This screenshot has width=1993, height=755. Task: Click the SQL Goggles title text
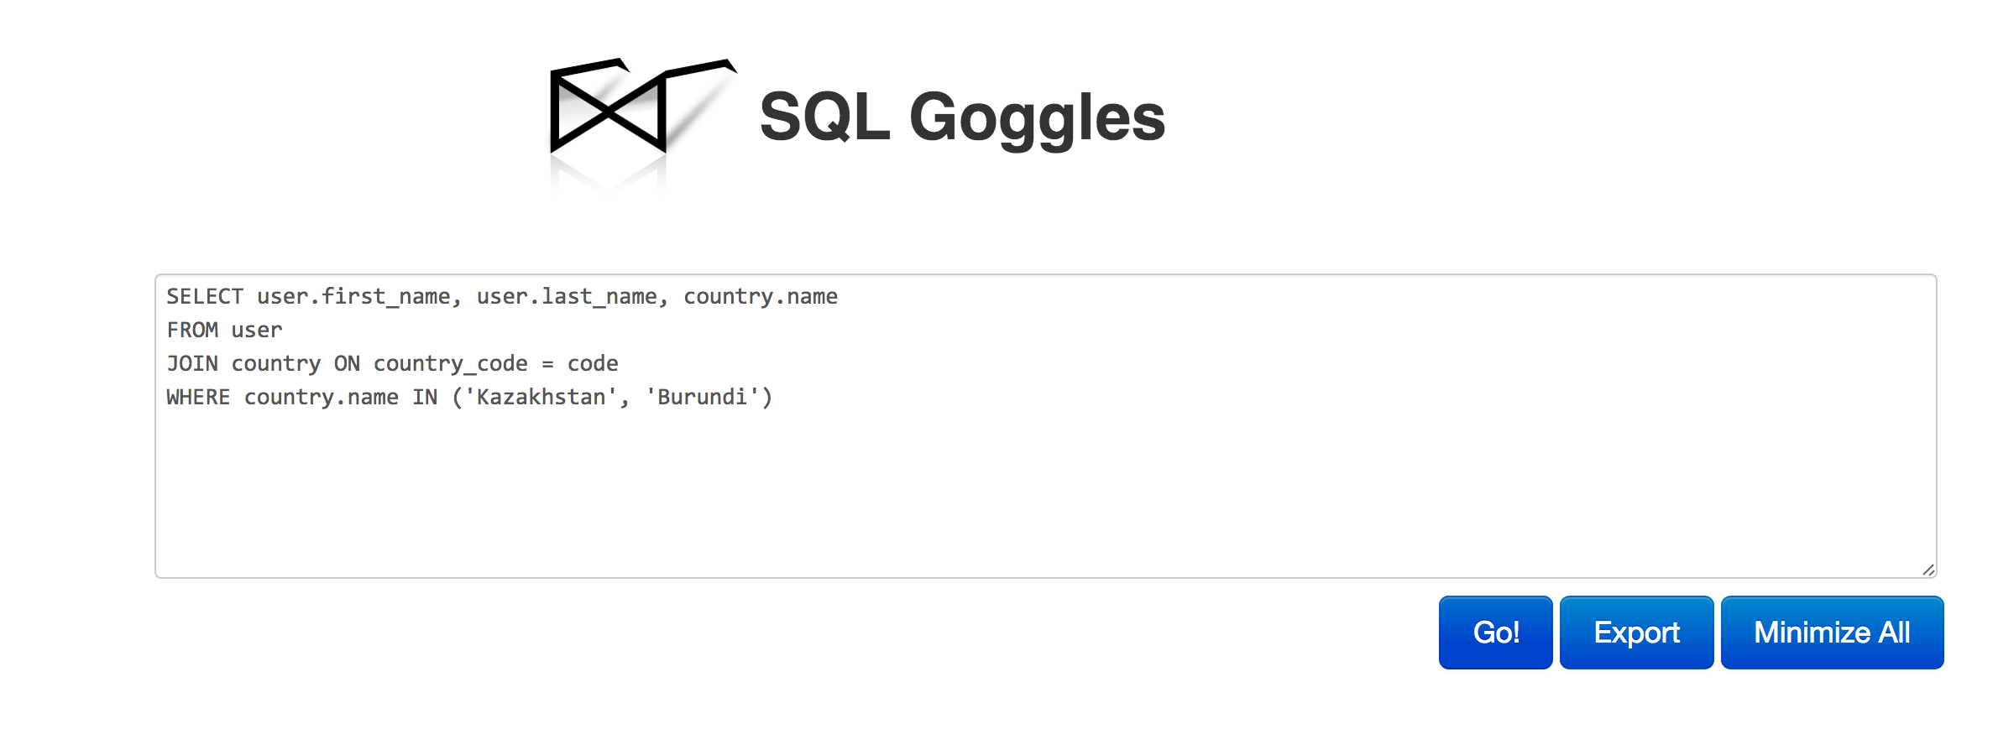click(x=962, y=117)
